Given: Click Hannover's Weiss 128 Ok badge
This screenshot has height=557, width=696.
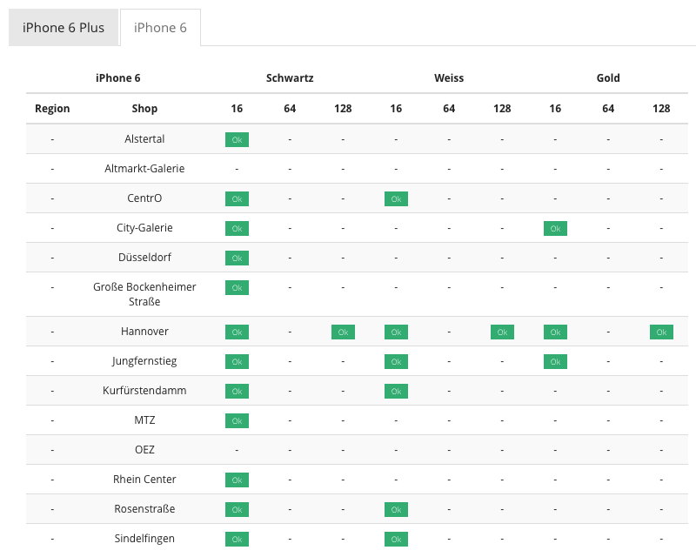Looking at the screenshot, I should point(502,332).
